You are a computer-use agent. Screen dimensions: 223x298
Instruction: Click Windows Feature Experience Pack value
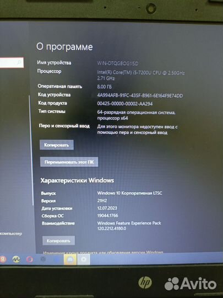point(129,226)
